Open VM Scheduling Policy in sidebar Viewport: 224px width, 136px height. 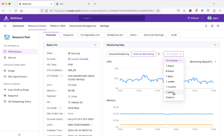(x=20, y=102)
